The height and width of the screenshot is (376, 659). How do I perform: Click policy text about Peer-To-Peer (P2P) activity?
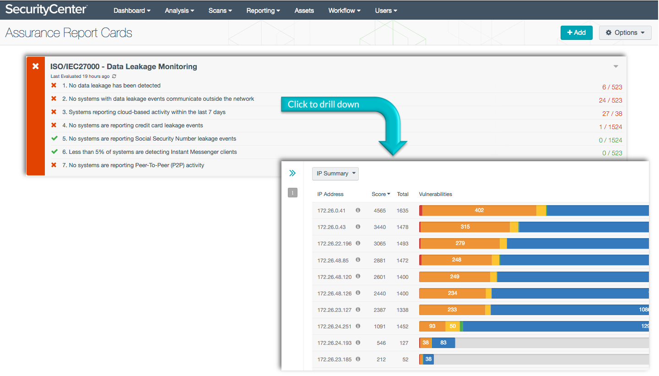(133, 165)
